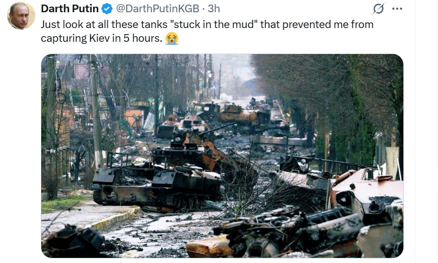Open the 3h timestamp permalink
Viewport: 438px width, 263px height.
pos(214,9)
